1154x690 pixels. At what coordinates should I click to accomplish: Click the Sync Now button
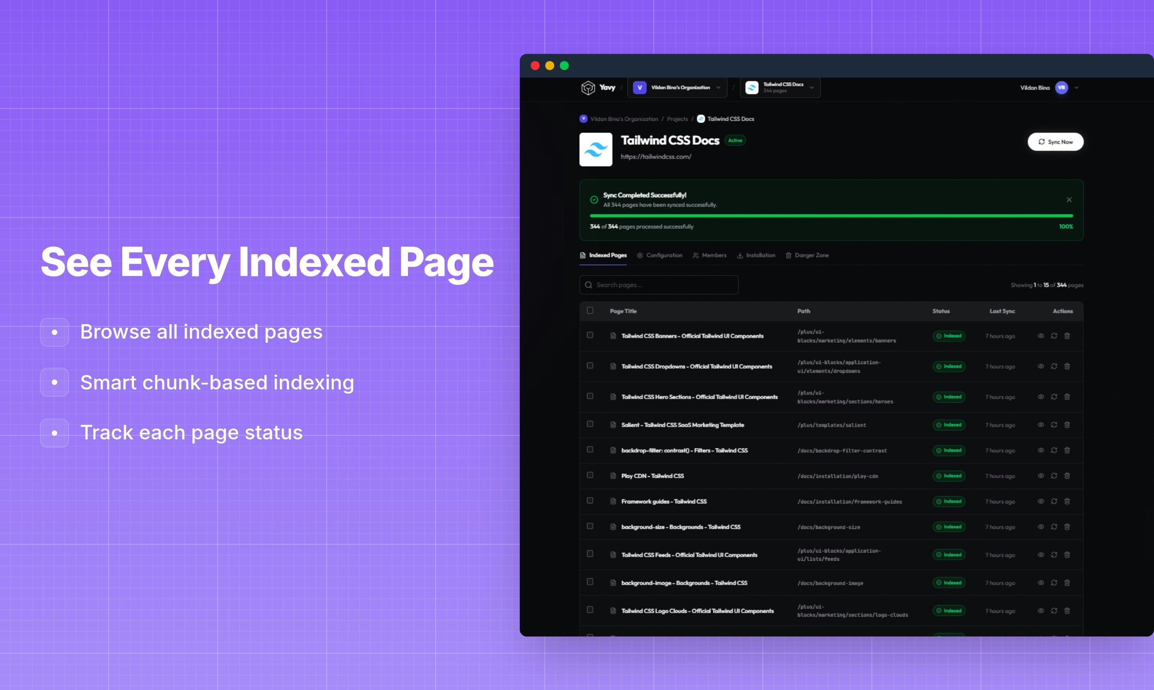click(1055, 142)
